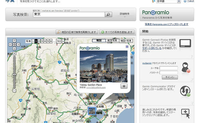Pan the map up arrow
Image resolution: width=198 pixels, height=123 pixels.
click(x=15, y=41)
